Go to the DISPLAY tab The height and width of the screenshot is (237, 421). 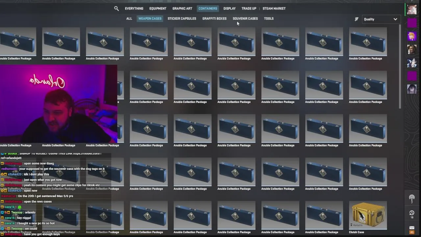tap(229, 9)
